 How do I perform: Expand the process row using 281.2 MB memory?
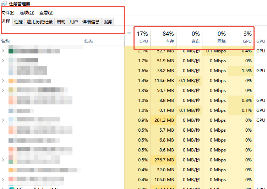pos(3,120)
